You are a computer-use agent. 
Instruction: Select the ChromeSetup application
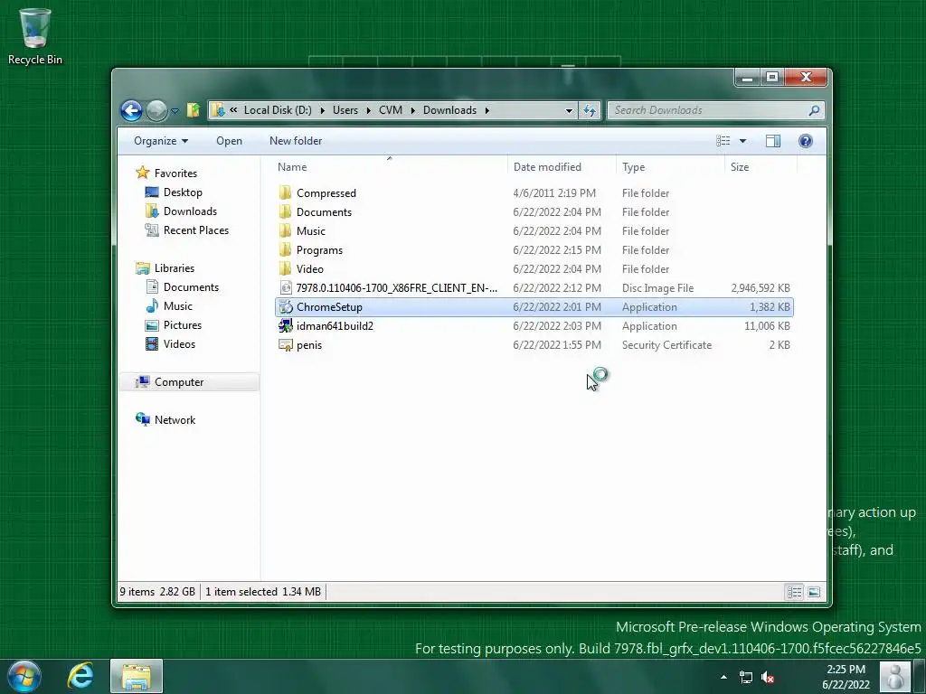tap(534, 307)
